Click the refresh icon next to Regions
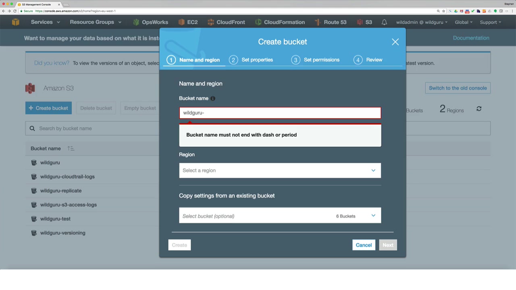The image size is (516, 290). 479,109
